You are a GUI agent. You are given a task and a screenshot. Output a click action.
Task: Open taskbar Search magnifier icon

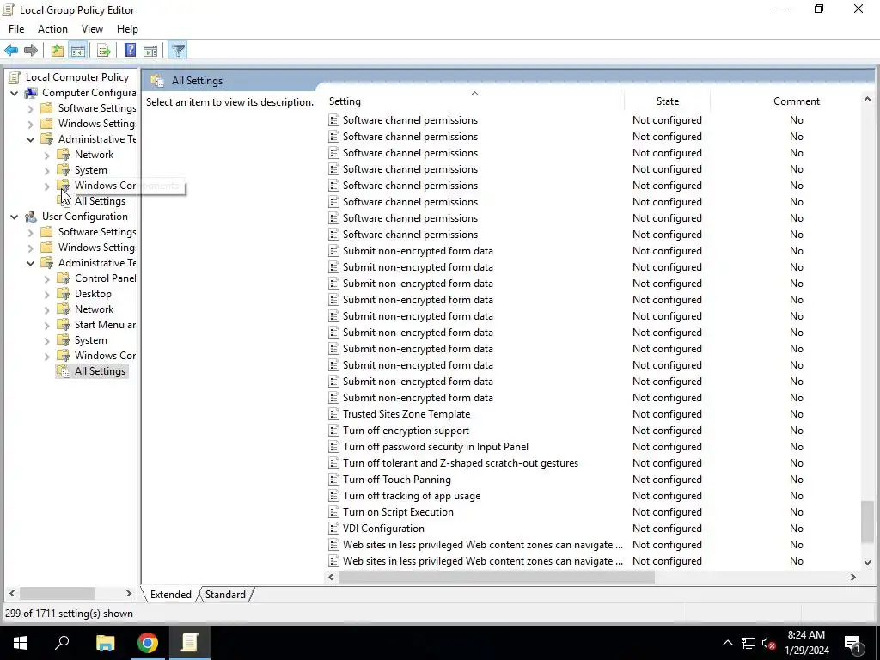(x=62, y=642)
